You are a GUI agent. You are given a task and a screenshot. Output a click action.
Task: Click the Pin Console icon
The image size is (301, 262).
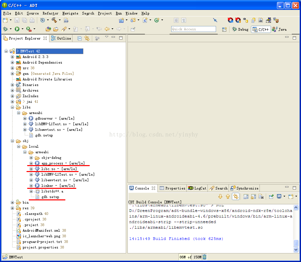click(271, 196)
